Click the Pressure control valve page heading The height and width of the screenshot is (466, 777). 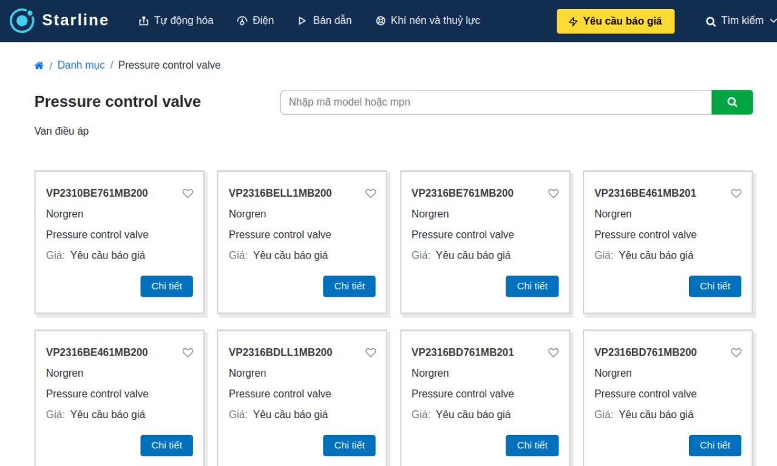(x=118, y=101)
